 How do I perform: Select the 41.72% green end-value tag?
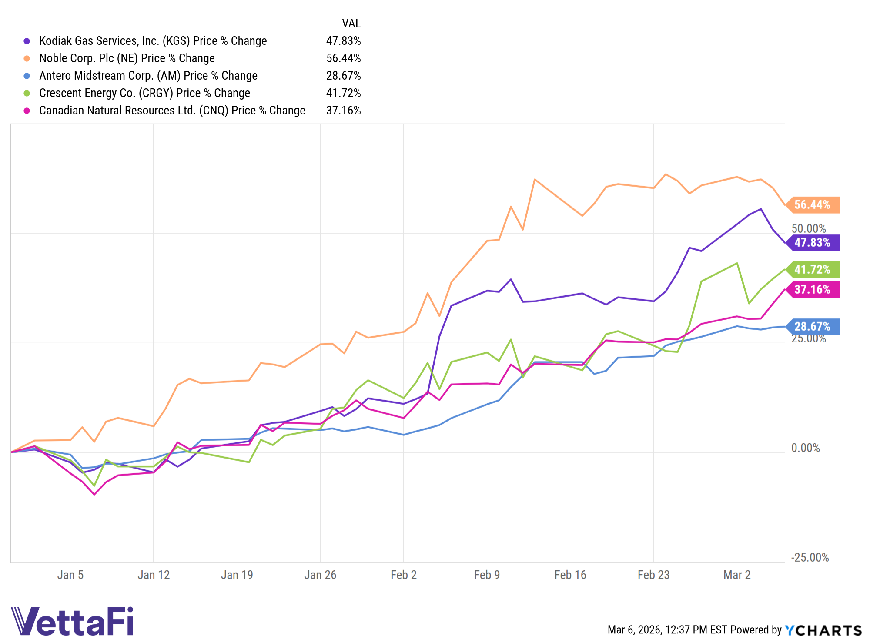812,270
